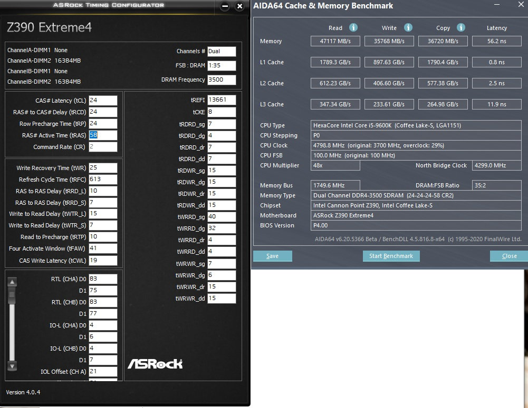Click the ChannelB-DIMM2 16384MB entry
Screen dimensions: 528x408
click(44, 82)
